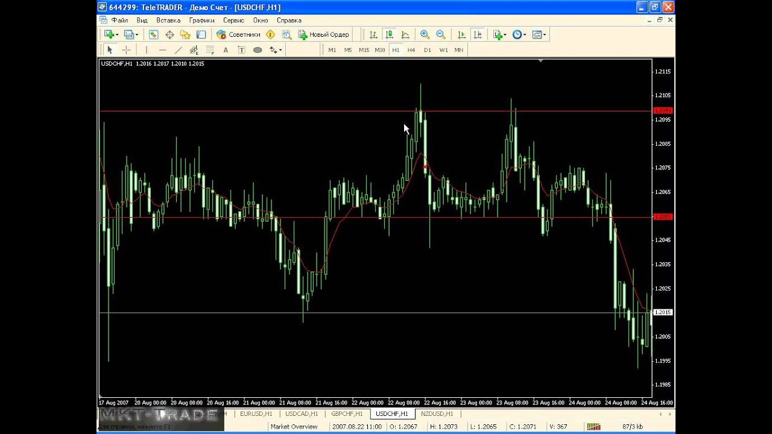Switch timeframe to M1

click(x=332, y=50)
